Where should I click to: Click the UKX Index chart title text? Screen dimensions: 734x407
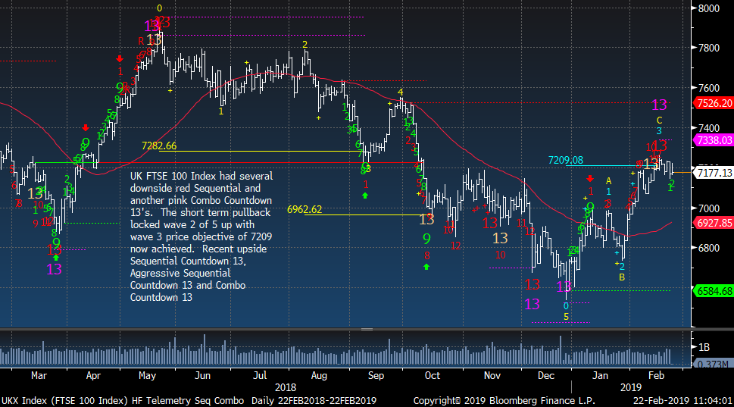tap(123, 401)
